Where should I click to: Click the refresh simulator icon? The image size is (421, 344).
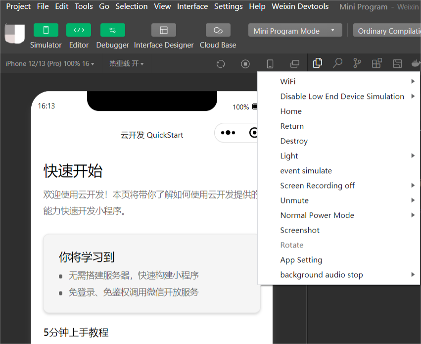click(x=221, y=64)
